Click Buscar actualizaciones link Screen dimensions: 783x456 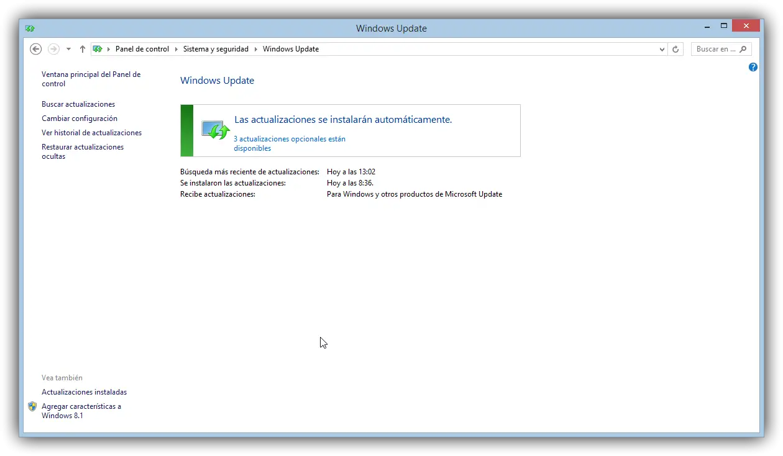tap(78, 104)
